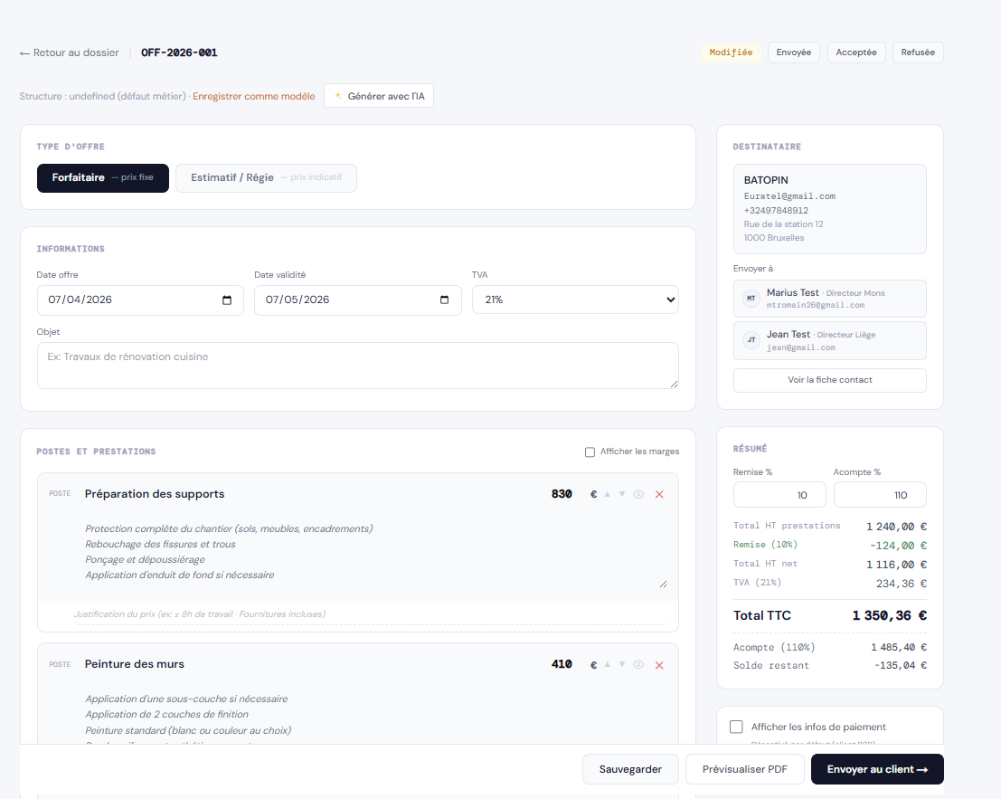Click Rebouchage des fissures et trous line

[x=160, y=544]
